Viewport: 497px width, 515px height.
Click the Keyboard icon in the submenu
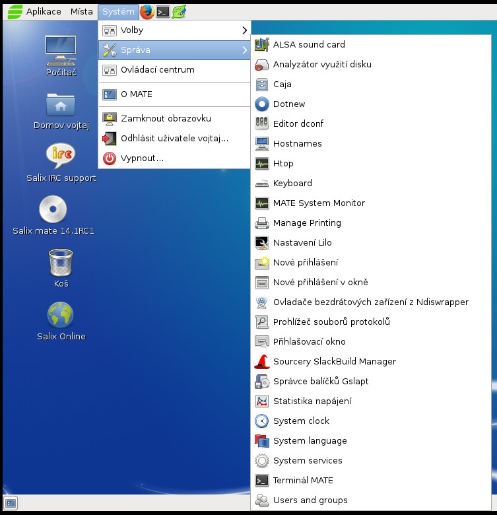(x=261, y=184)
